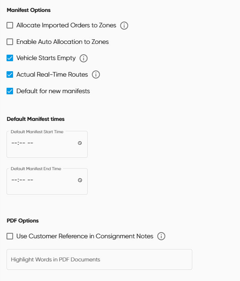
Task: Open info tooltip for Allocate Imported Orders
Action: pyautogui.click(x=124, y=26)
